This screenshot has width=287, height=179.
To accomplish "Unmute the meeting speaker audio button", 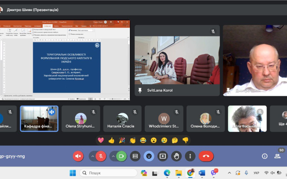I will (78, 156).
